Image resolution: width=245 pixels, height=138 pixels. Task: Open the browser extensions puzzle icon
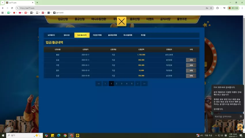coord(218,8)
